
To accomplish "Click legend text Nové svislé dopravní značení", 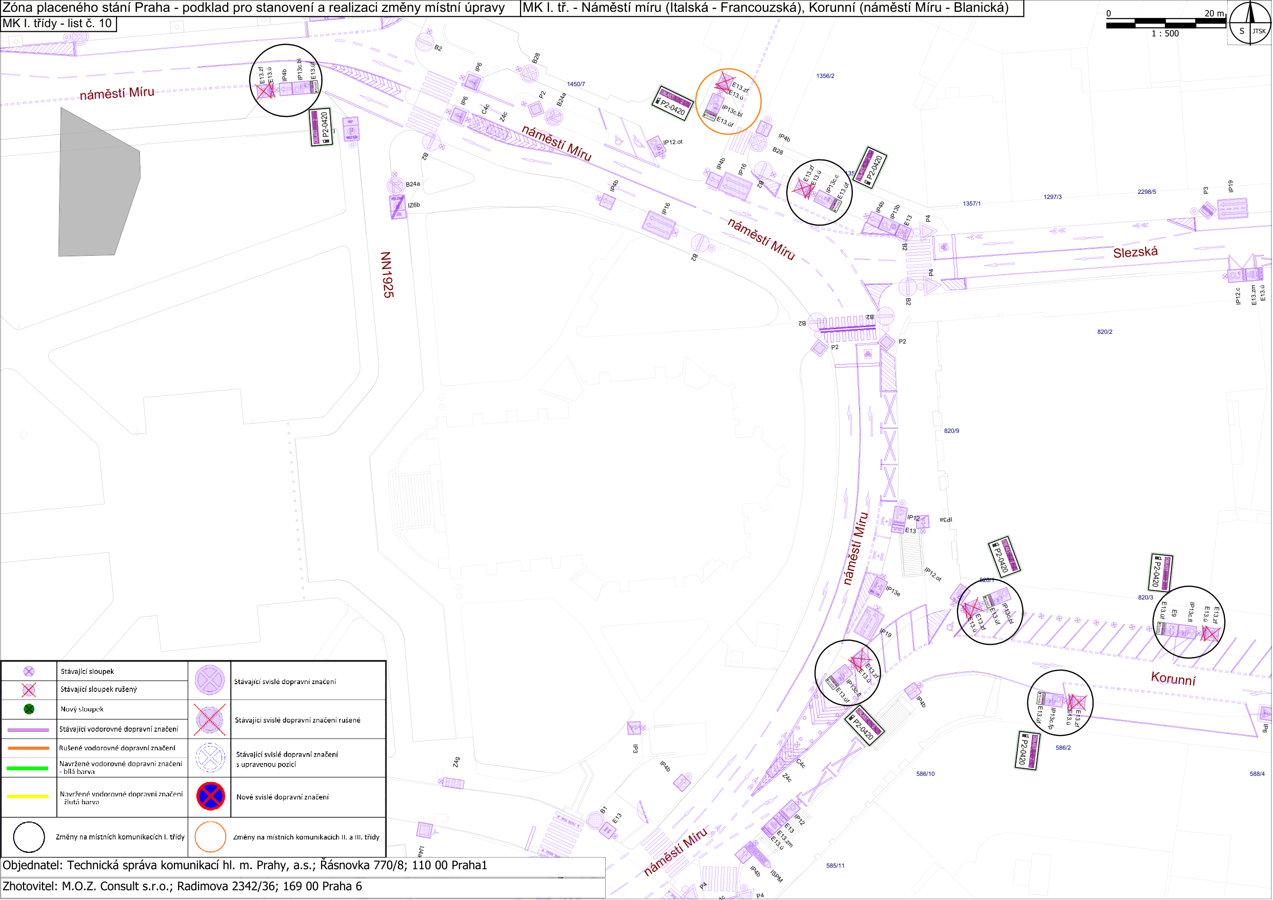I will click(283, 797).
